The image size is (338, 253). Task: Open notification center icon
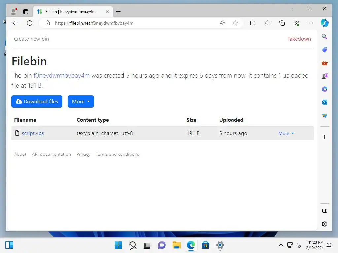click(329, 245)
